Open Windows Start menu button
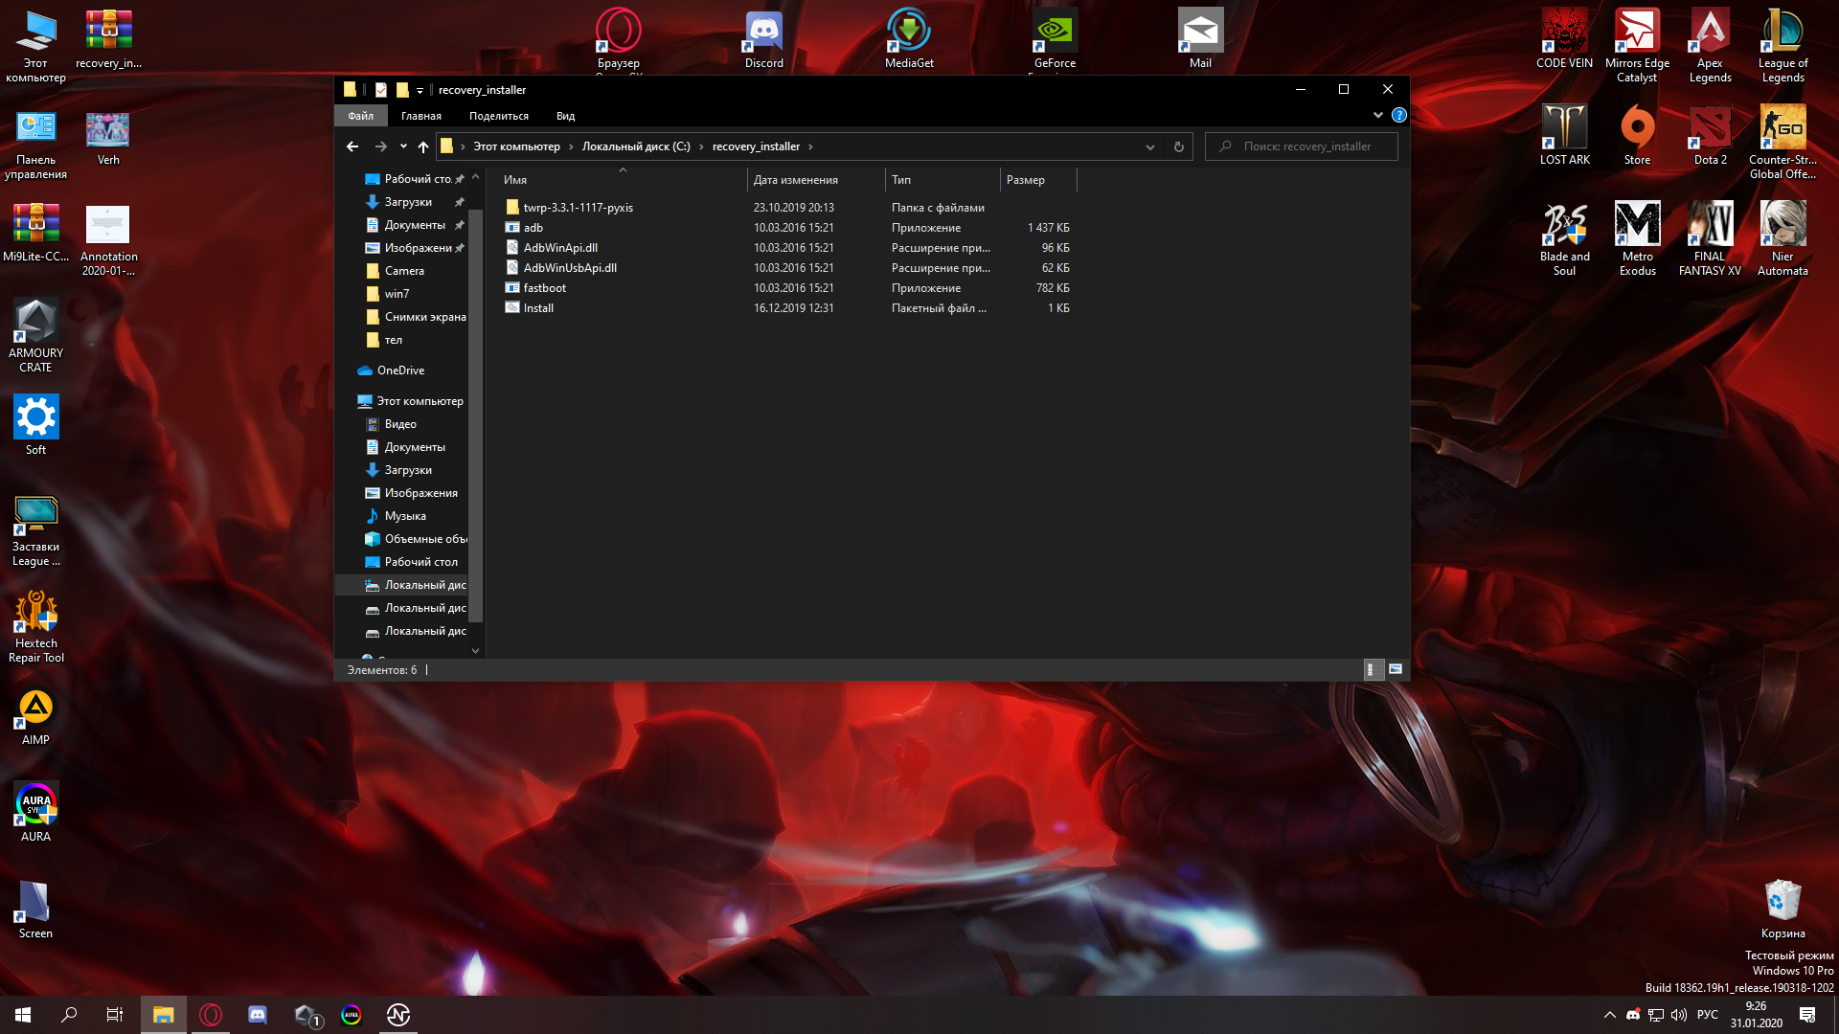 (23, 1015)
